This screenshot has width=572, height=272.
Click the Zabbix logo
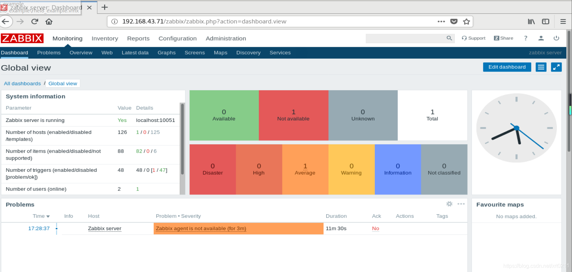(22, 38)
